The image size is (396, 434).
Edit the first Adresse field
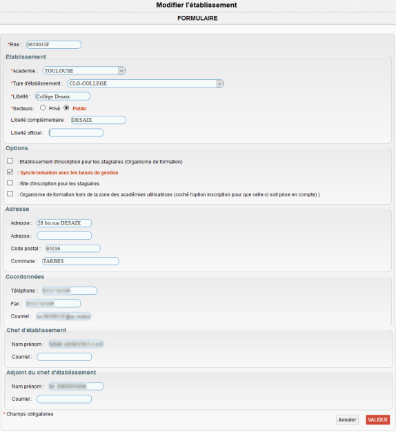tap(64, 223)
